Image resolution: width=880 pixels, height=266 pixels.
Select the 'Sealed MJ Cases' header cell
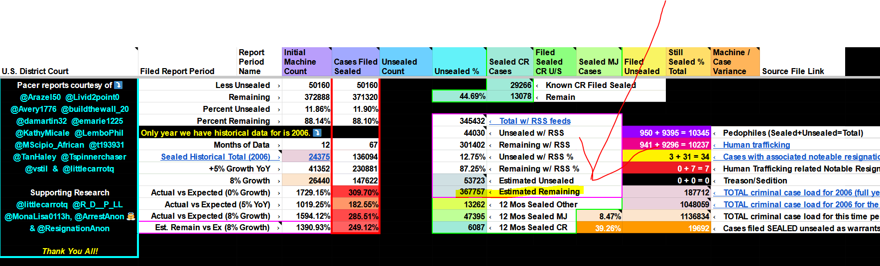[599, 62]
